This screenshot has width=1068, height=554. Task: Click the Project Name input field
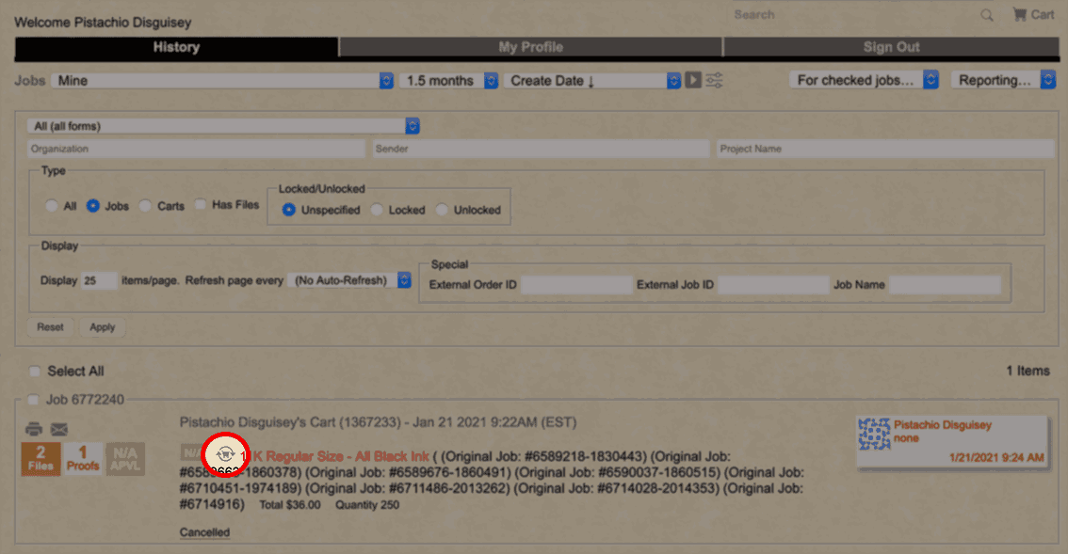pos(885,149)
